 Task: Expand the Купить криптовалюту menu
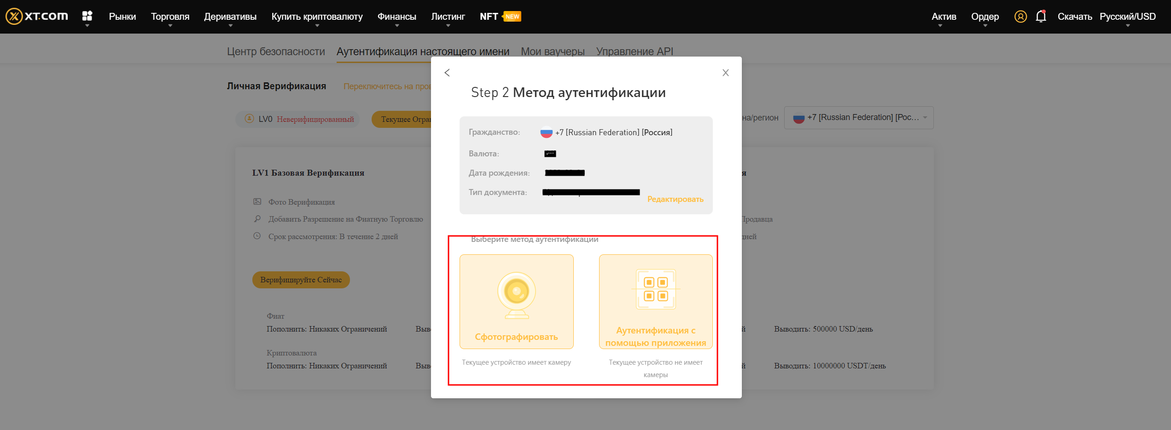click(x=317, y=17)
